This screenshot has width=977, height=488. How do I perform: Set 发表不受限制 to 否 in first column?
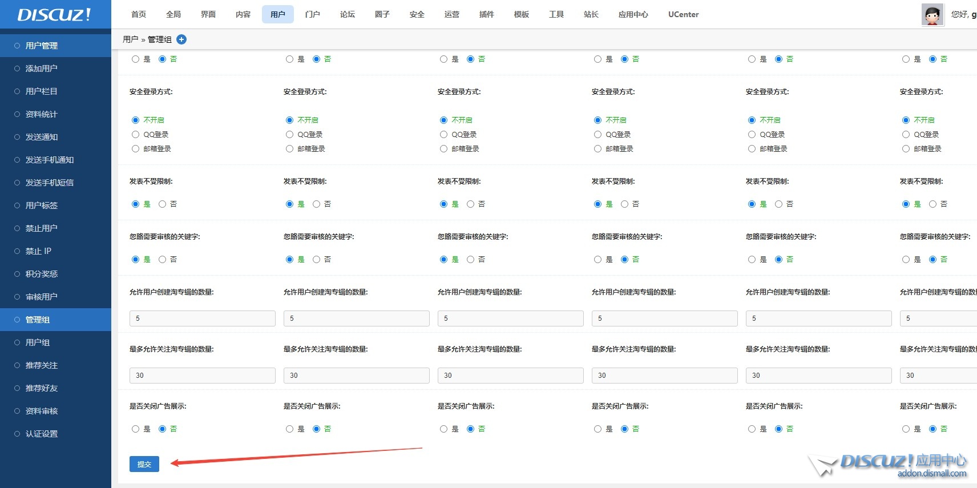163,204
